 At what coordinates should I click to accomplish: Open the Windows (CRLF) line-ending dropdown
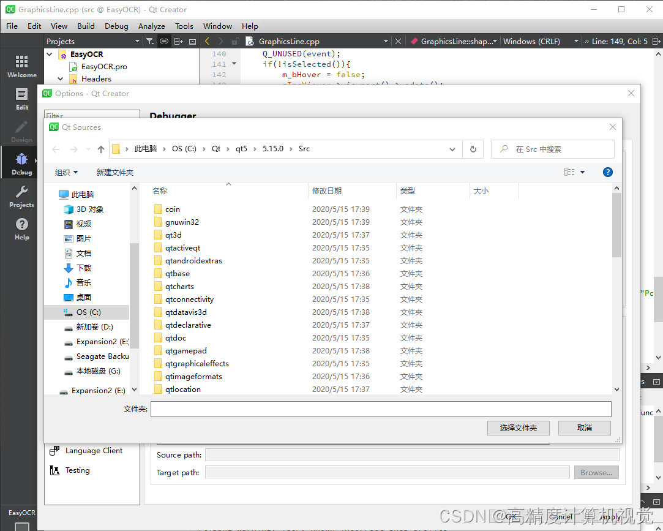click(537, 41)
